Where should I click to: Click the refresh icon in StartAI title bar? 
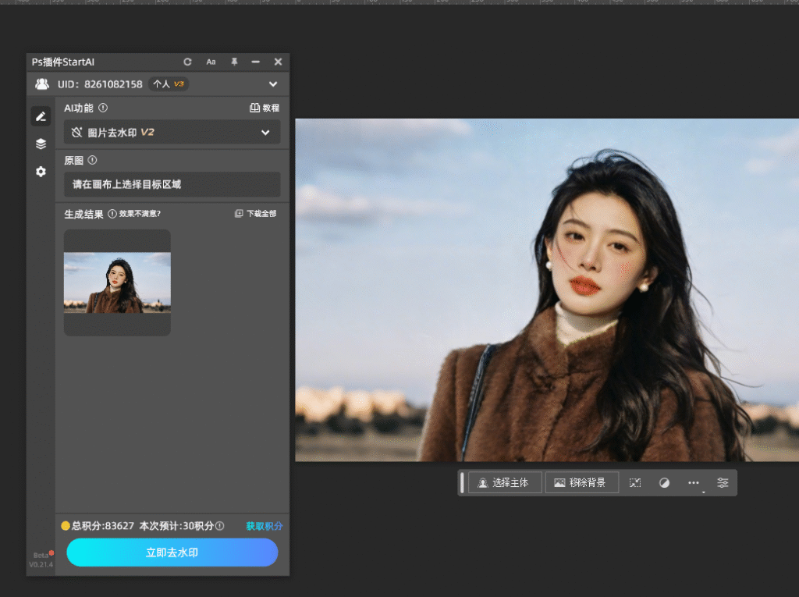[x=187, y=62]
